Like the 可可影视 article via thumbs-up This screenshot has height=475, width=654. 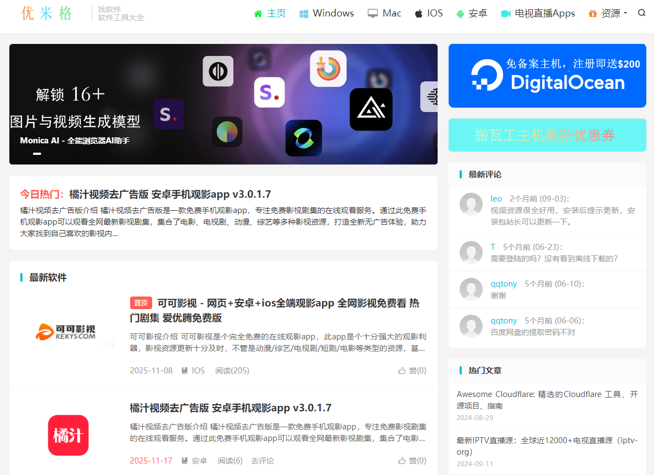[402, 371]
